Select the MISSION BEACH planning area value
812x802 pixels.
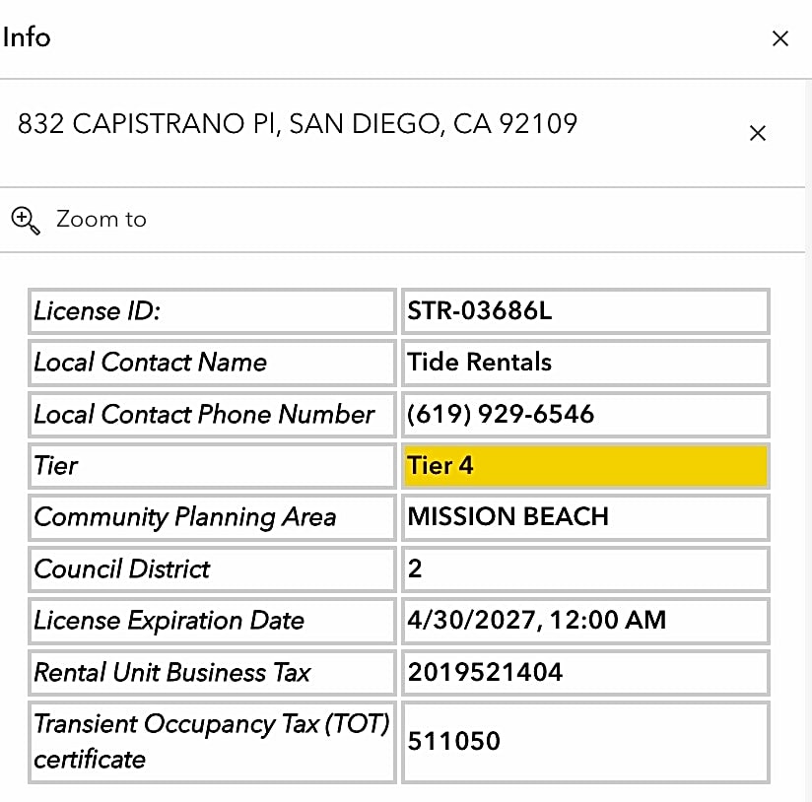click(507, 516)
